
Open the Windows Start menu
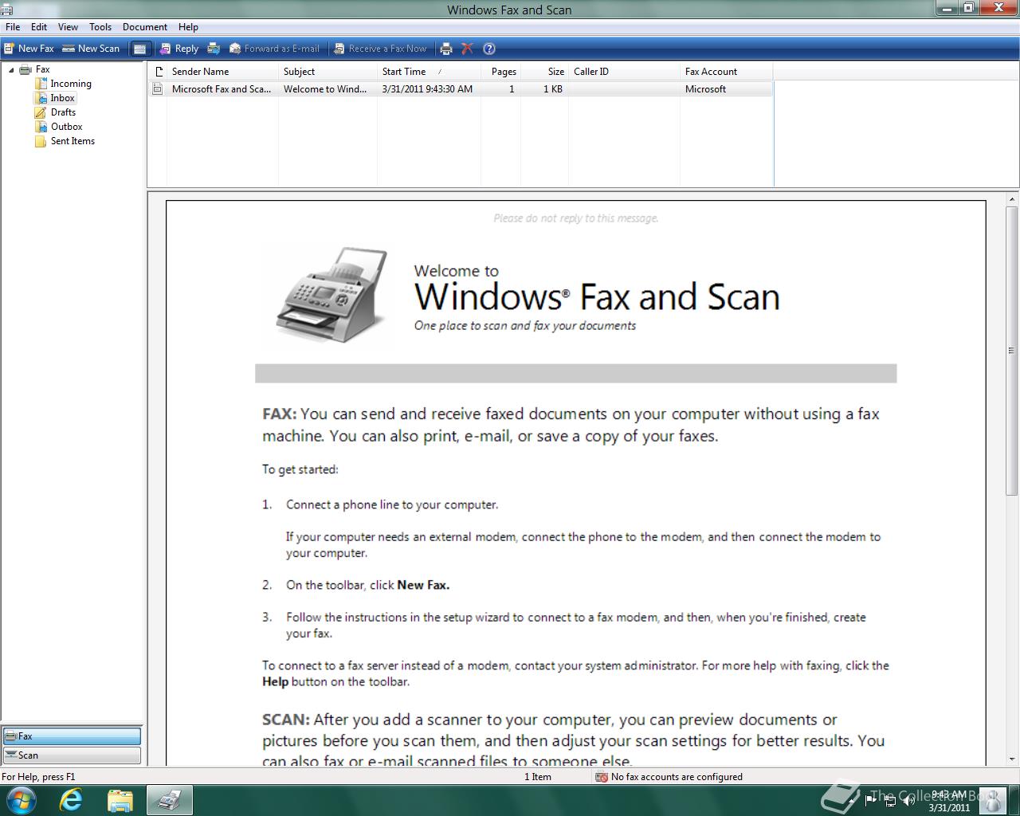tap(20, 800)
